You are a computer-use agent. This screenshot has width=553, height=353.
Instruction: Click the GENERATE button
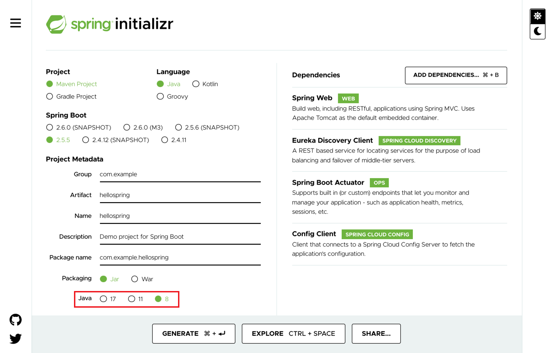(x=193, y=333)
